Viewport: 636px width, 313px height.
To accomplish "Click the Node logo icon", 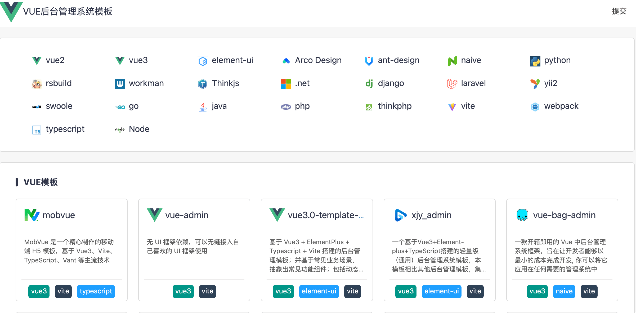I will pyautogui.click(x=120, y=130).
